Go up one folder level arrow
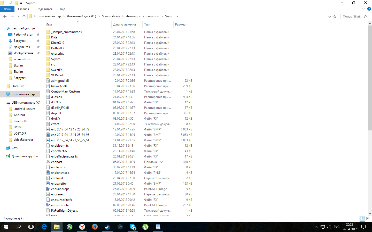 24,16
